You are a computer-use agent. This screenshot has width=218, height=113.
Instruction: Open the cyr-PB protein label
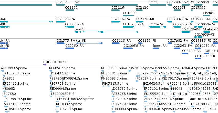[81, 41]
